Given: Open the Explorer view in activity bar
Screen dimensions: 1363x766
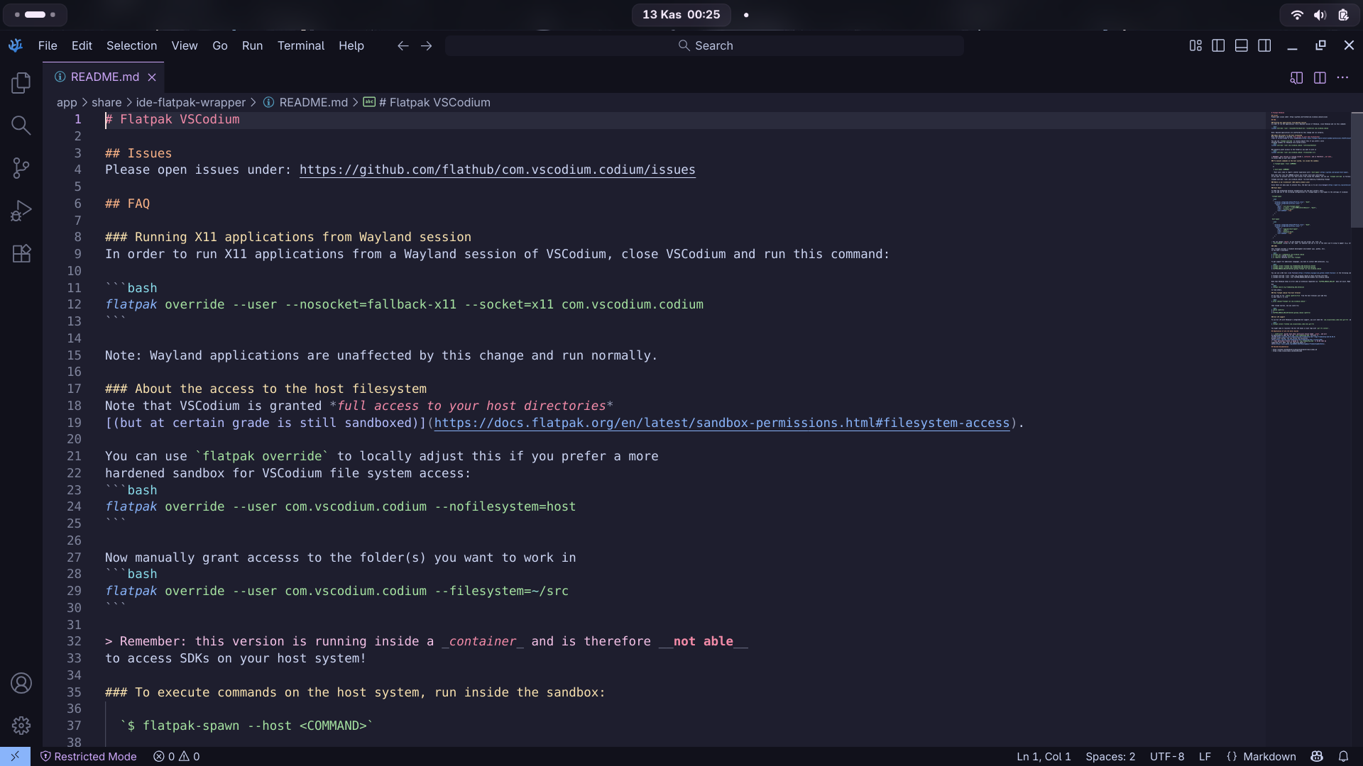Looking at the screenshot, I should pyautogui.click(x=21, y=83).
